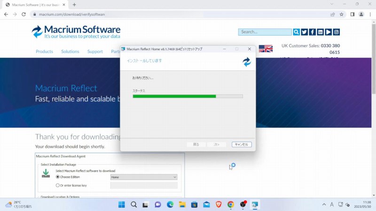Click the license key input field

pyautogui.click(x=144, y=185)
